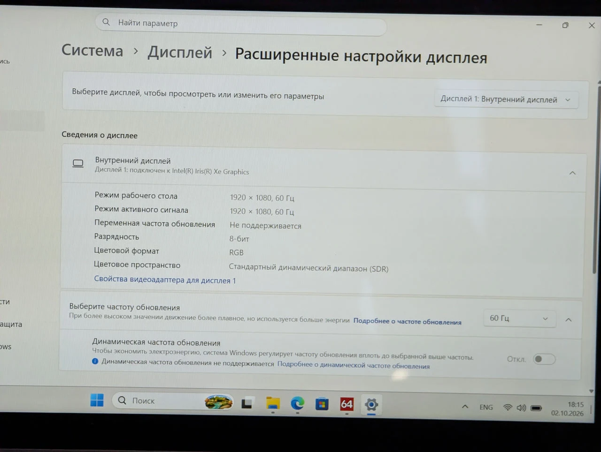This screenshot has width=601, height=452.
Task: Go to Дисплей in the breadcrumb
Action: [180, 52]
